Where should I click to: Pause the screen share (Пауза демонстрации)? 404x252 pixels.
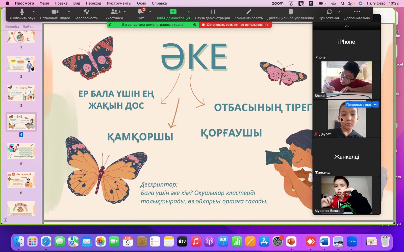[212, 12]
